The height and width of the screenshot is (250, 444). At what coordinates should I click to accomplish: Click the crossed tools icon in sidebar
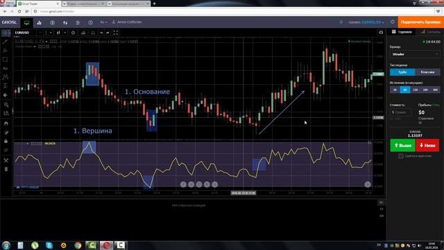coord(6,160)
